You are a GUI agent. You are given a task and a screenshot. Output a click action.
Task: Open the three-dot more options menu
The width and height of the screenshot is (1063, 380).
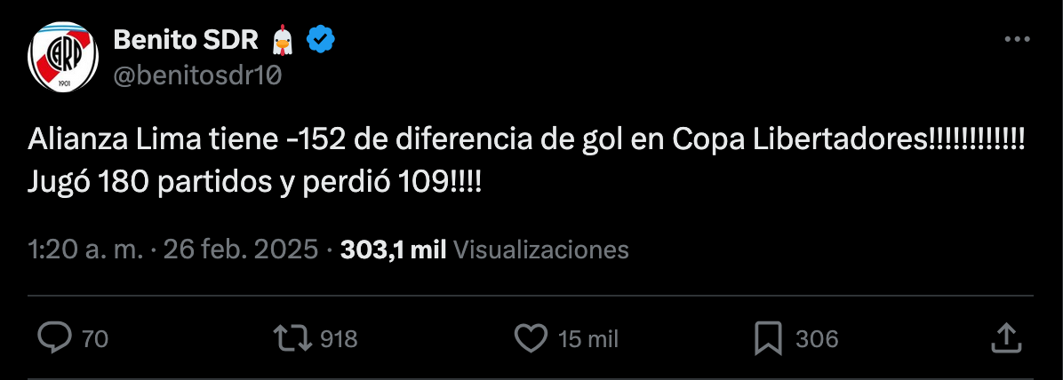(x=1017, y=40)
